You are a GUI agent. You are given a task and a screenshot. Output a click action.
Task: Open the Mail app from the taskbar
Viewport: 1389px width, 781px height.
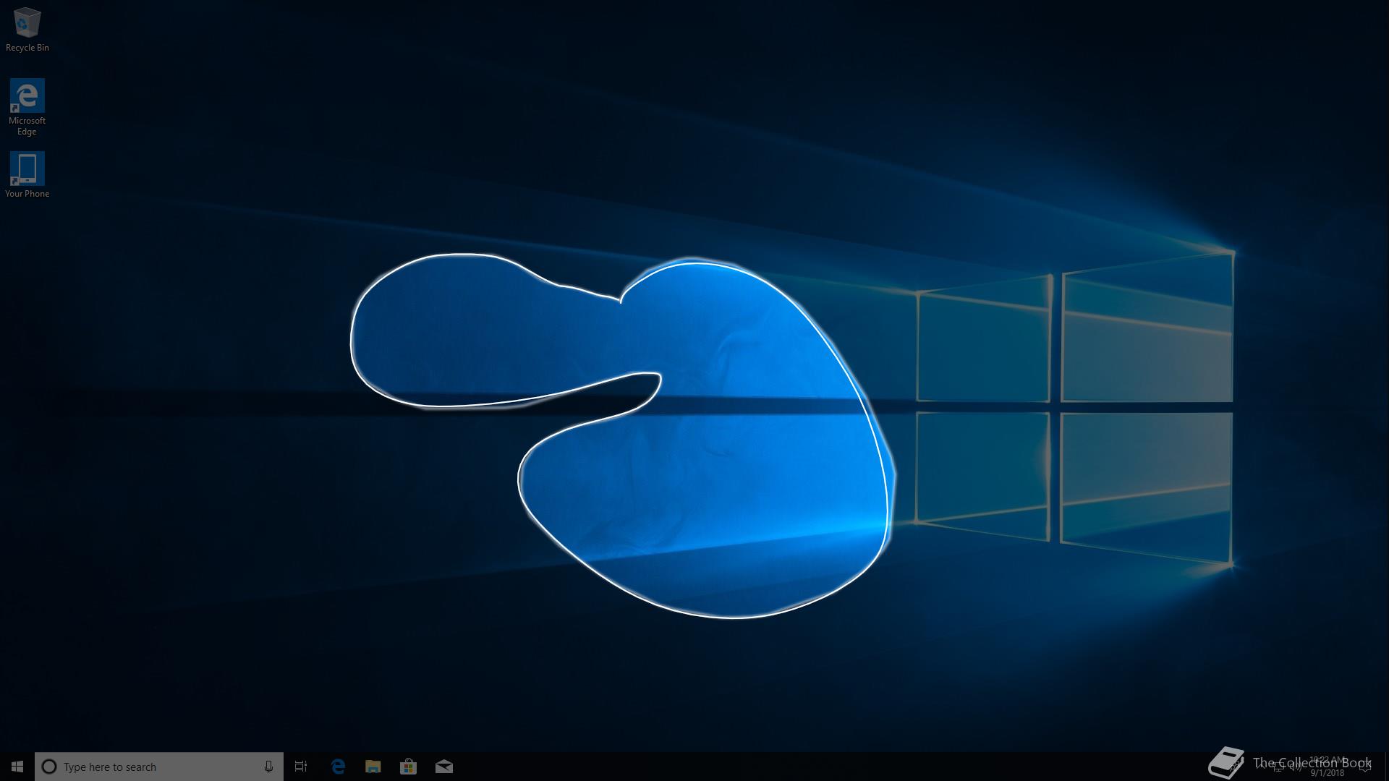[444, 767]
